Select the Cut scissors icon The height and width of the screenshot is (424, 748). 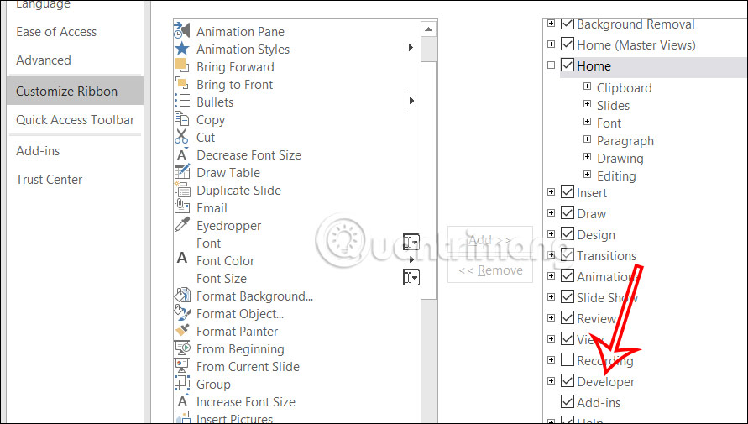(181, 137)
